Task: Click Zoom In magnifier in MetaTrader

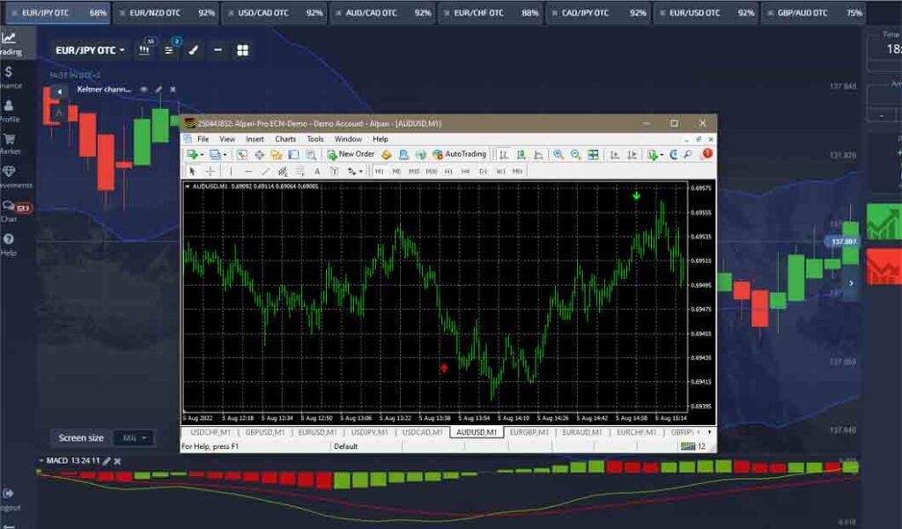Action: tap(558, 154)
